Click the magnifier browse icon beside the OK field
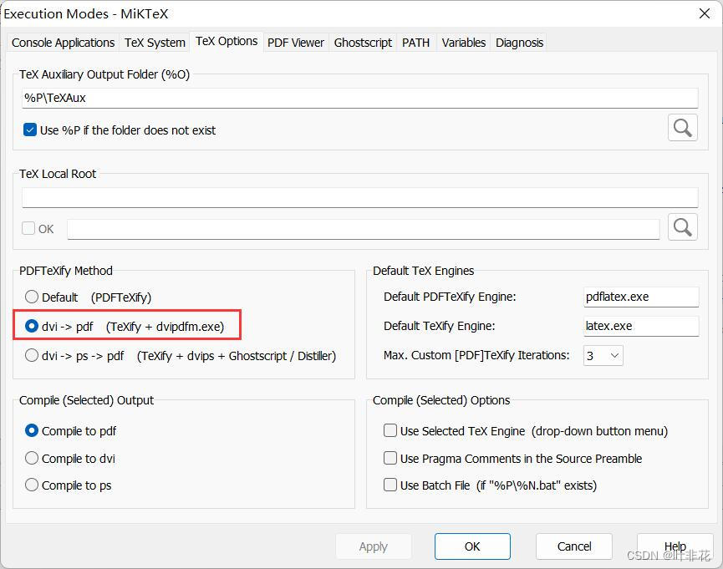The image size is (723, 569). pos(684,226)
